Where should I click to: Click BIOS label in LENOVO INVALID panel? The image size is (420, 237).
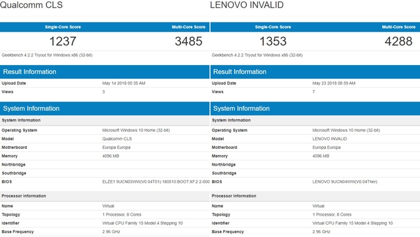[217, 182]
